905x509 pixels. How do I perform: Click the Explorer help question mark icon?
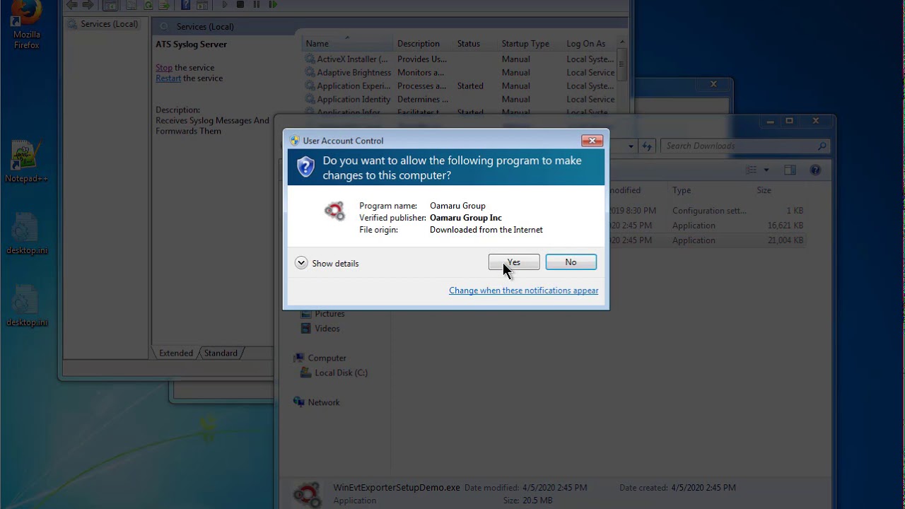815,170
